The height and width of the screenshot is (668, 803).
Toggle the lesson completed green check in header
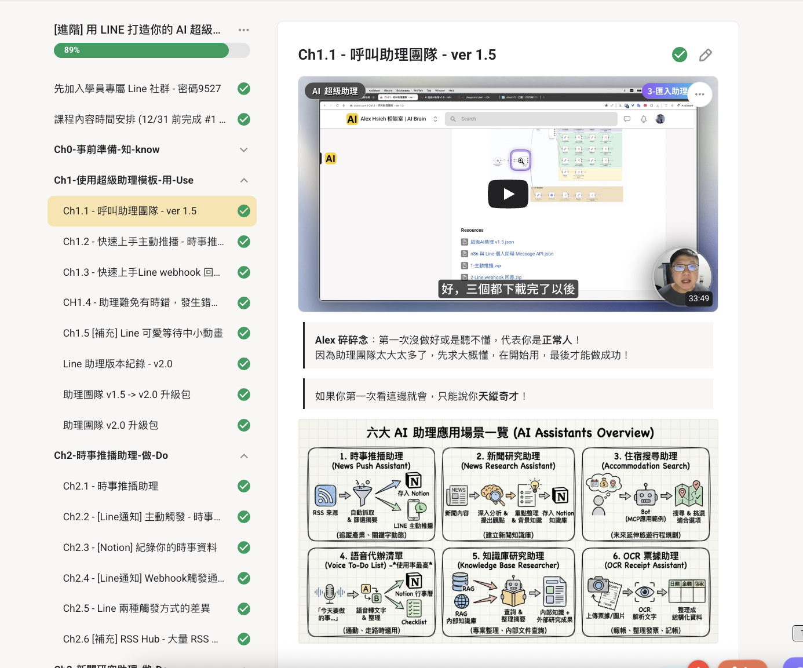(680, 55)
